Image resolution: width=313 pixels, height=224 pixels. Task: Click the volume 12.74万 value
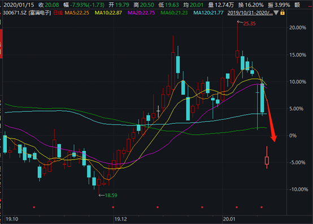(x=224, y=5)
